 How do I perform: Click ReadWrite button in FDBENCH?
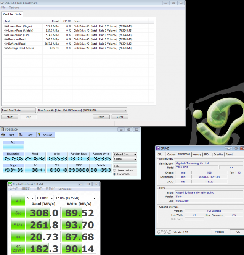click(x=13, y=157)
